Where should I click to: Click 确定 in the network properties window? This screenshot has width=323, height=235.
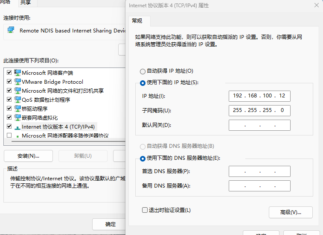109,224
